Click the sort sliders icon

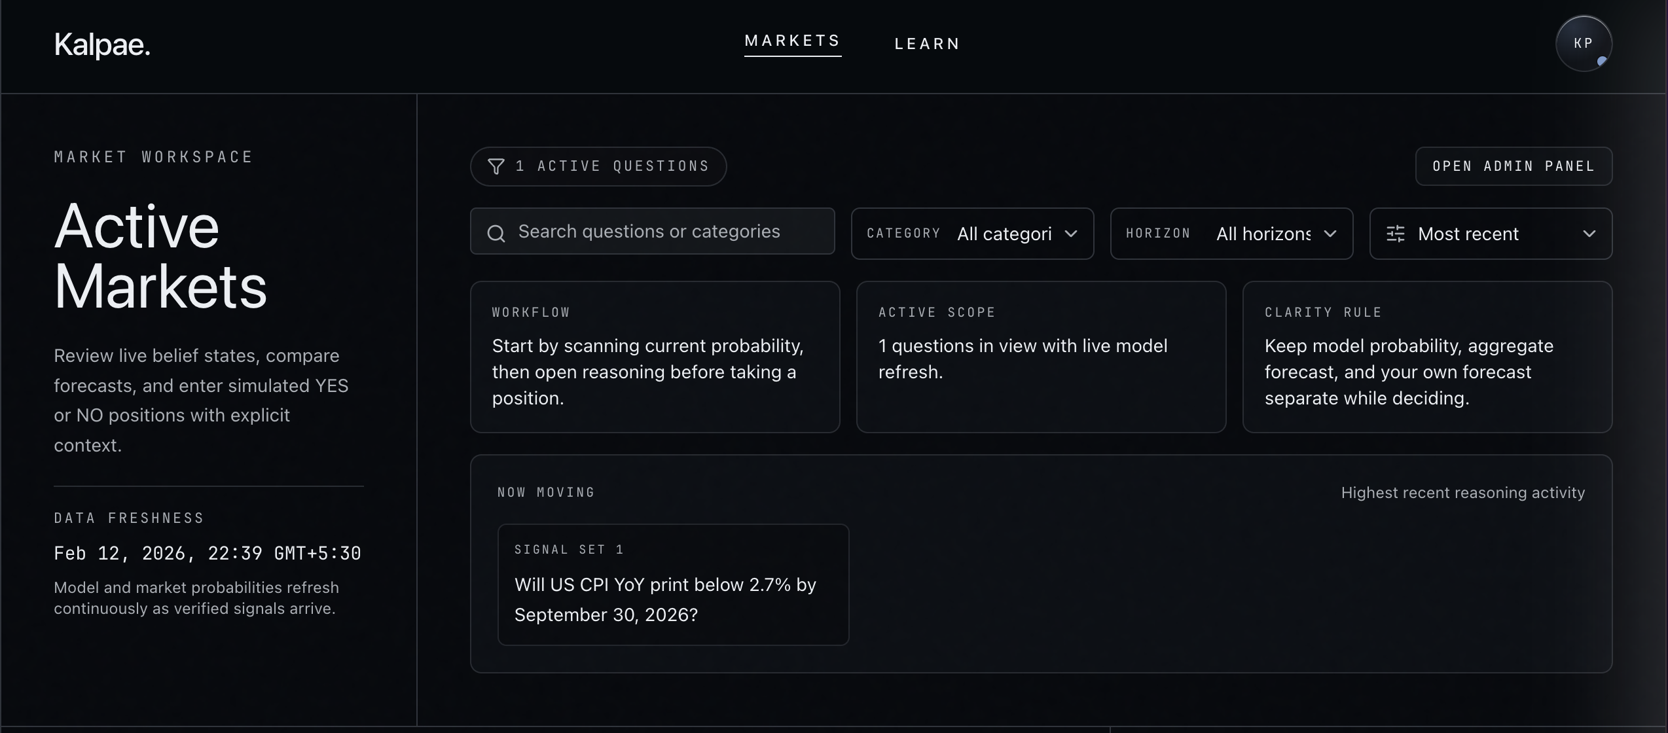point(1395,234)
